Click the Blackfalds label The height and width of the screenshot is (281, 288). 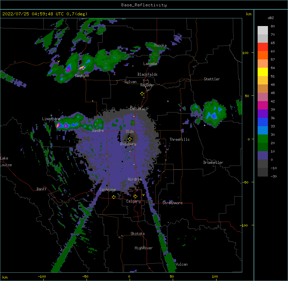coord(147,74)
